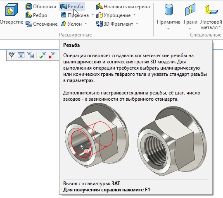Toggle the green checkmark filter button
The height and width of the screenshot is (198, 223).
[43, 55]
